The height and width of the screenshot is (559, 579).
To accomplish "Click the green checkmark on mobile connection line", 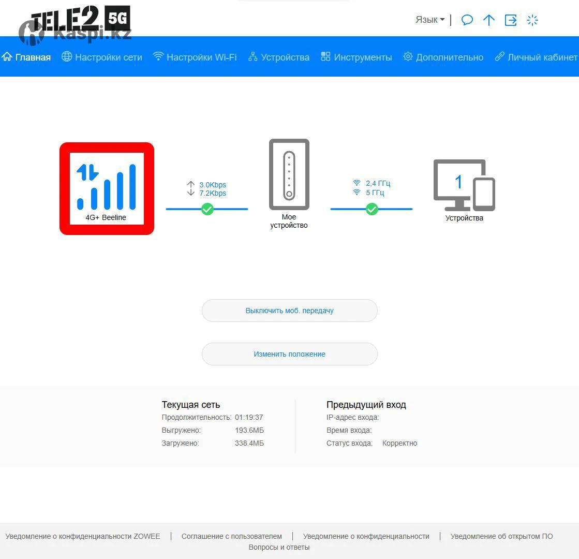I will pyautogui.click(x=207, y=209).
